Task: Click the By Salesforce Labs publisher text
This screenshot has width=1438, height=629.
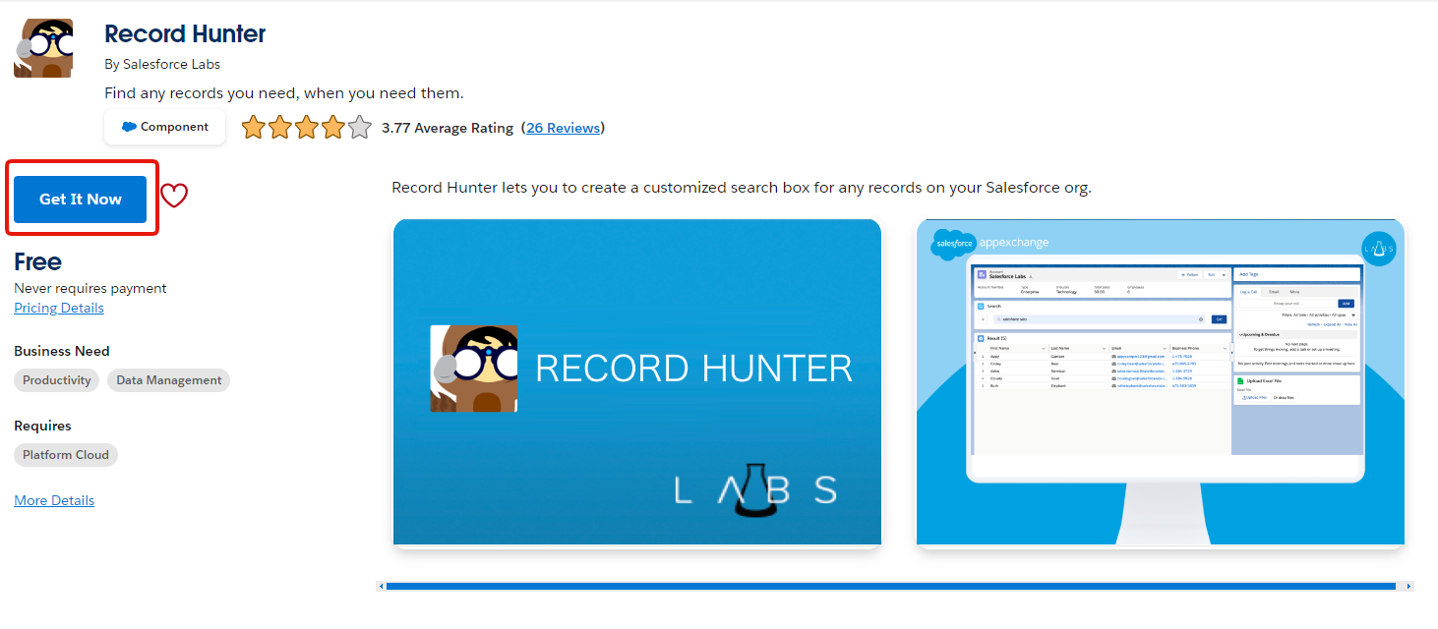Action: pos(162,64)
